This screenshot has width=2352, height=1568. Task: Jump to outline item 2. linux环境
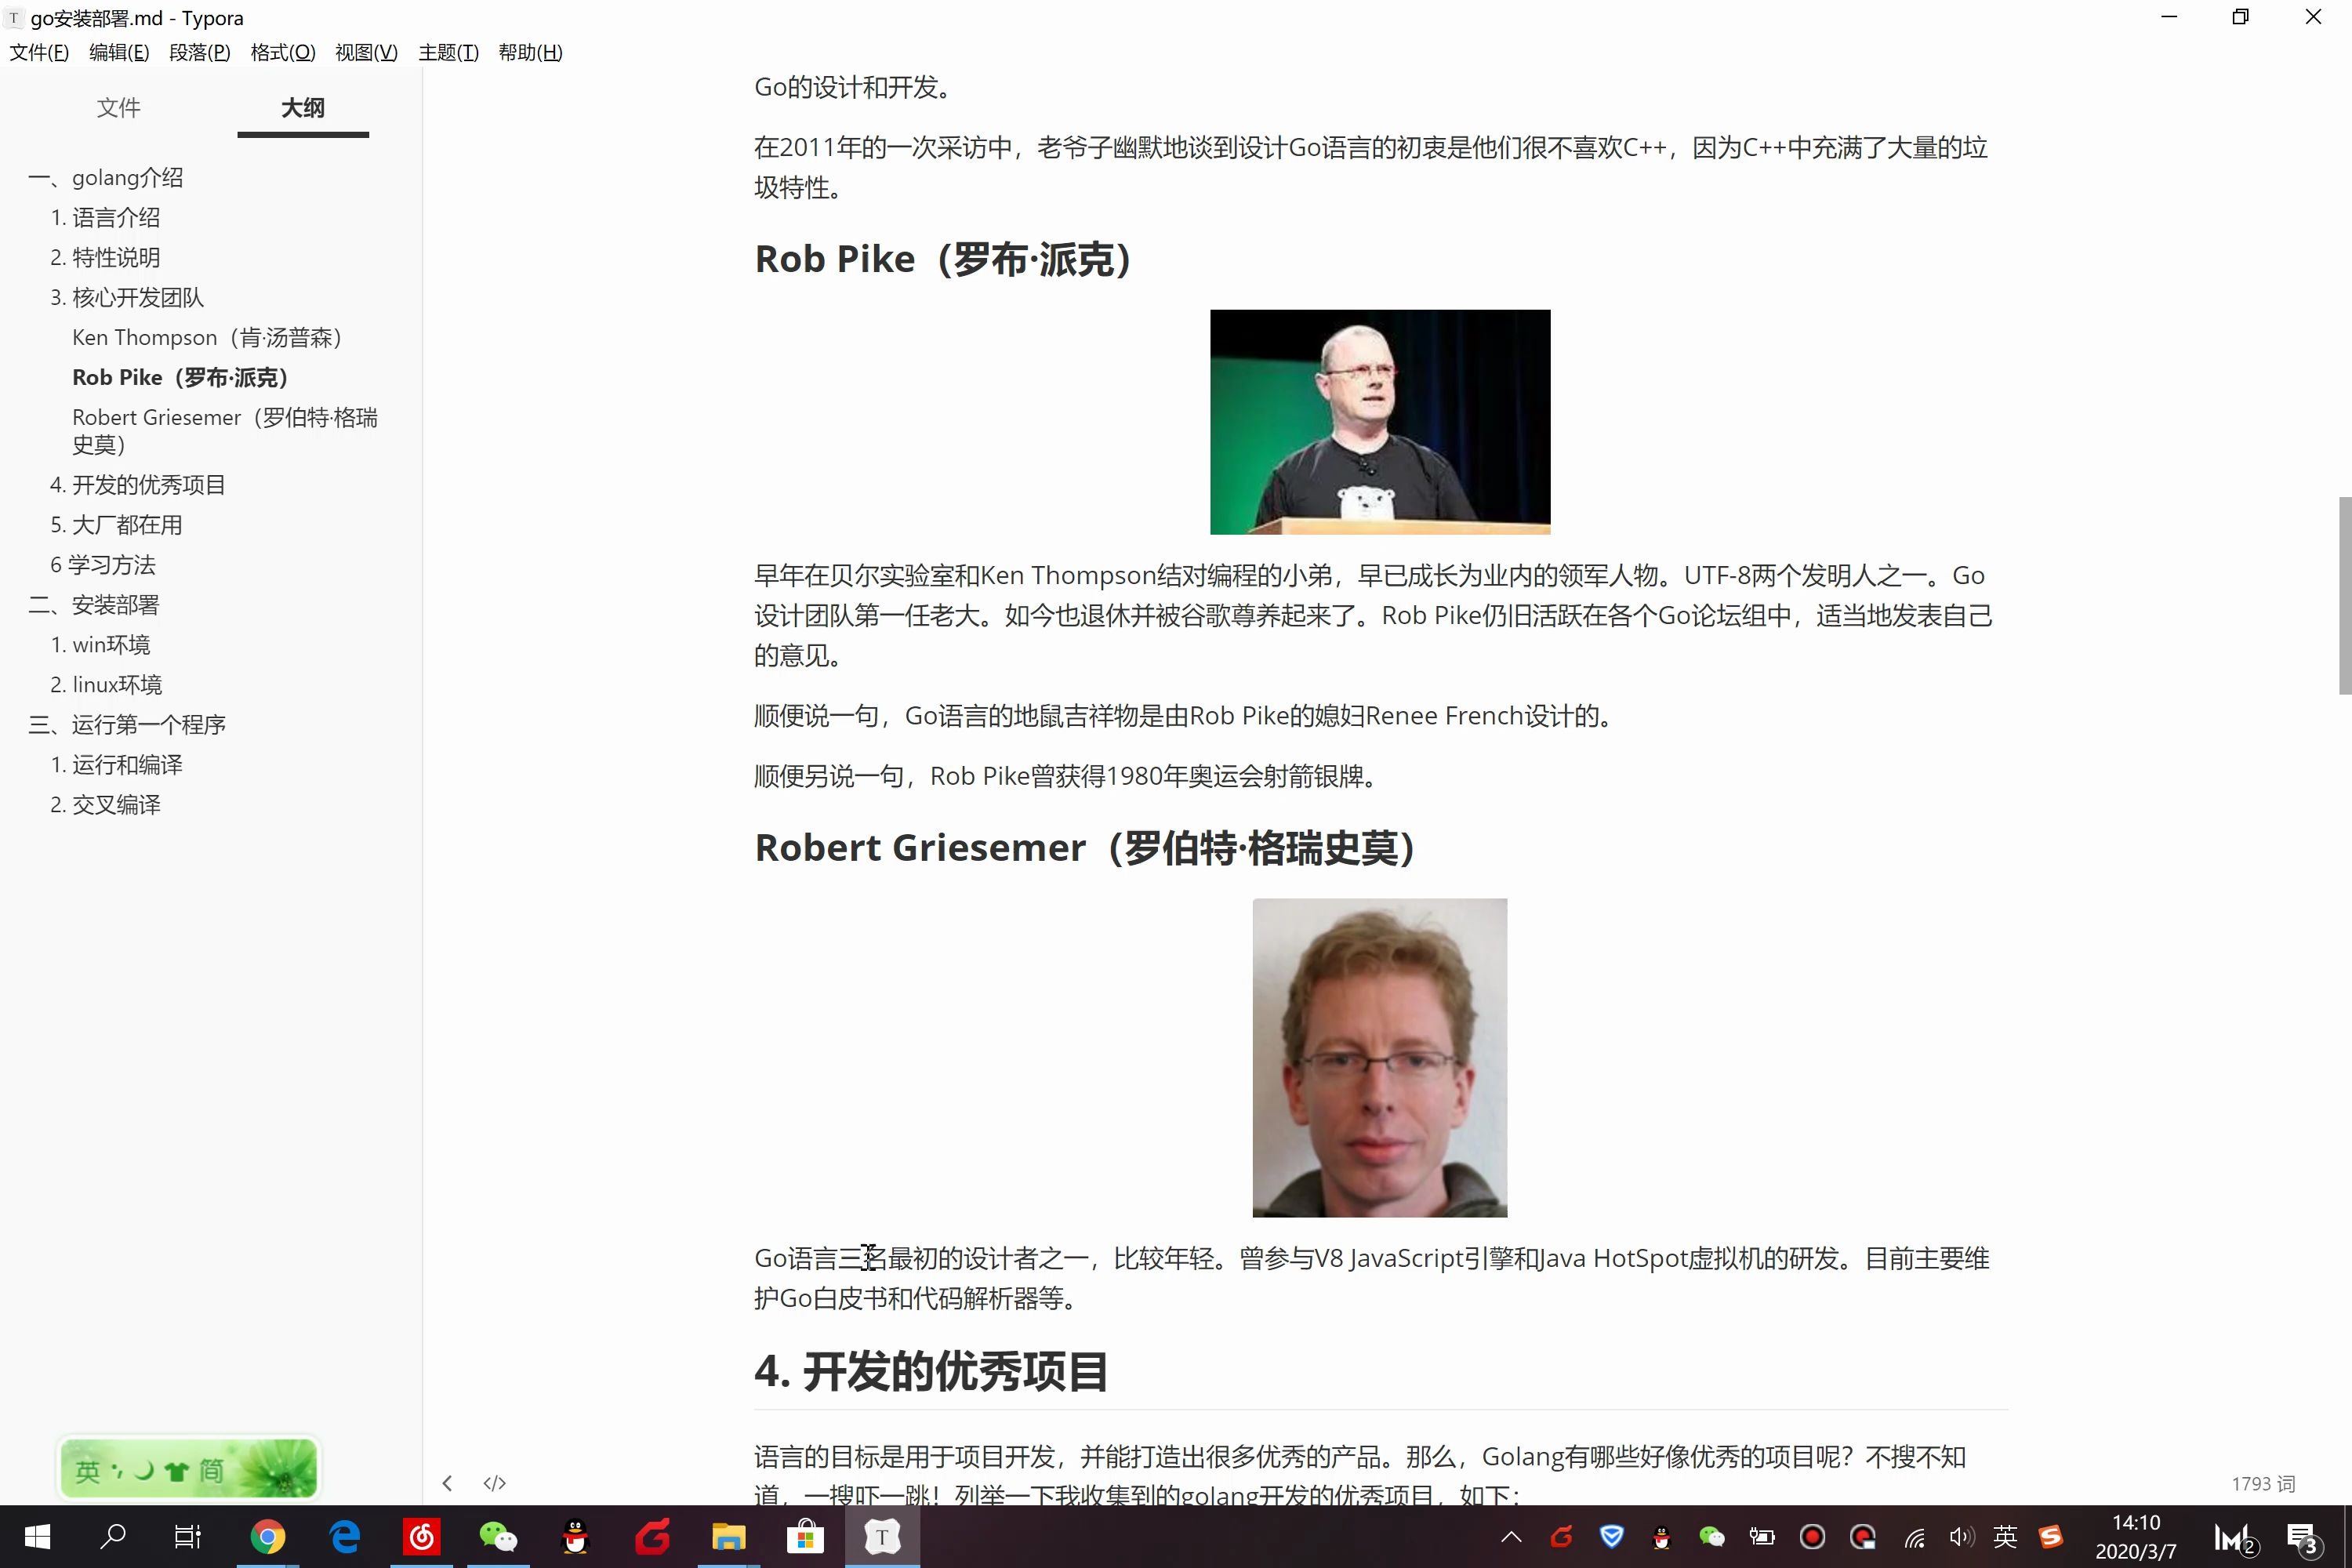[x=106, y=685]
